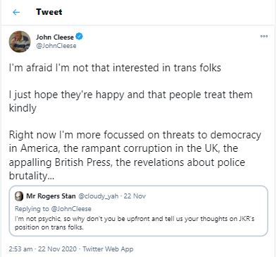Click the Twitter Web App source link
This screenshot has width=277, height=257.
point(108,249)
